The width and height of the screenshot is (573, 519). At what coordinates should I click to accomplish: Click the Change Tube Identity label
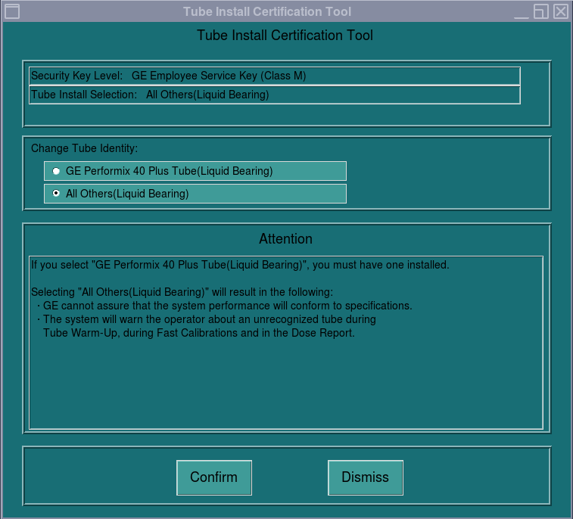84,148
